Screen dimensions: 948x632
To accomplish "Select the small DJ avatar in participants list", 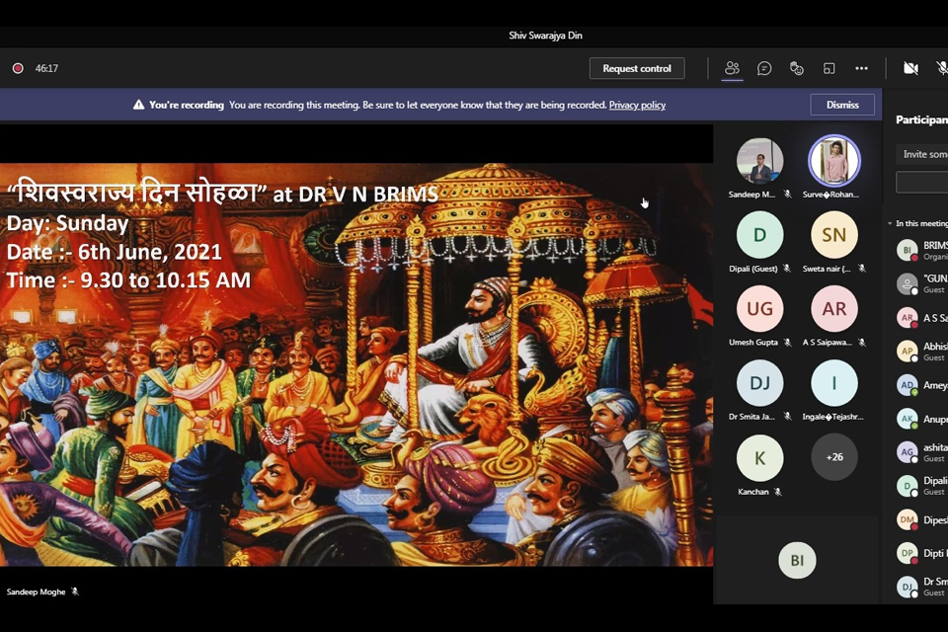I will (x=907, y=587).
